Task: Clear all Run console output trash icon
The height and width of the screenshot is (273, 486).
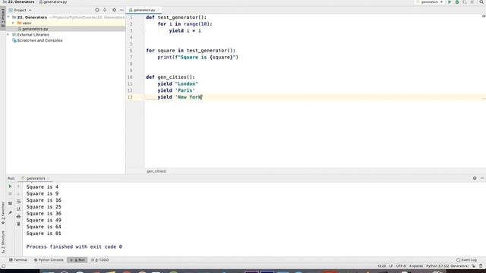Action: (x=18, y=224)
